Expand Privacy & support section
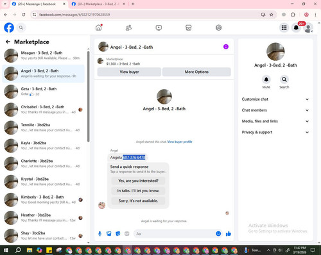The width and height of the screenshot is (321, 255). coord(275,132)
